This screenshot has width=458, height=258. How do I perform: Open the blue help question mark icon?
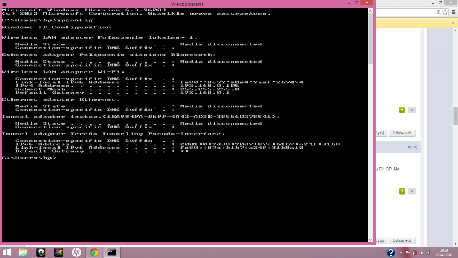[391, 253]
